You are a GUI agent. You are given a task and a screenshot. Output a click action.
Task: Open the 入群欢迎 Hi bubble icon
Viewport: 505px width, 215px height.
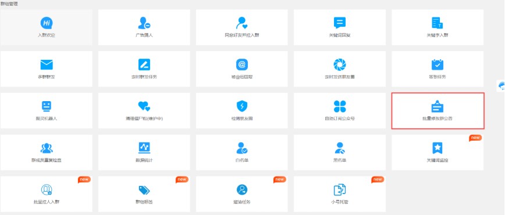point(47,23)
